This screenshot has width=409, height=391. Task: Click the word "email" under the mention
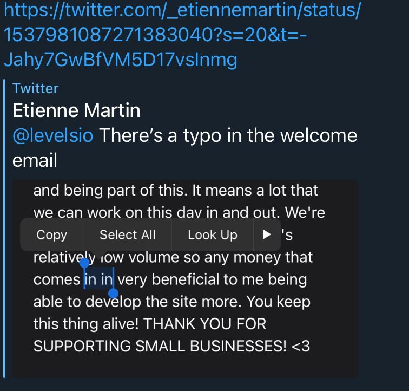35,160
